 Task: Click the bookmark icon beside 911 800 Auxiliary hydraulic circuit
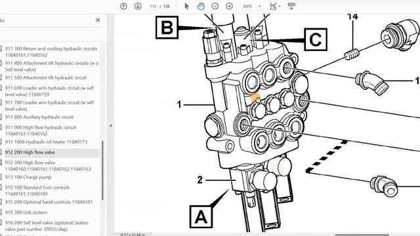click(1, 117)
